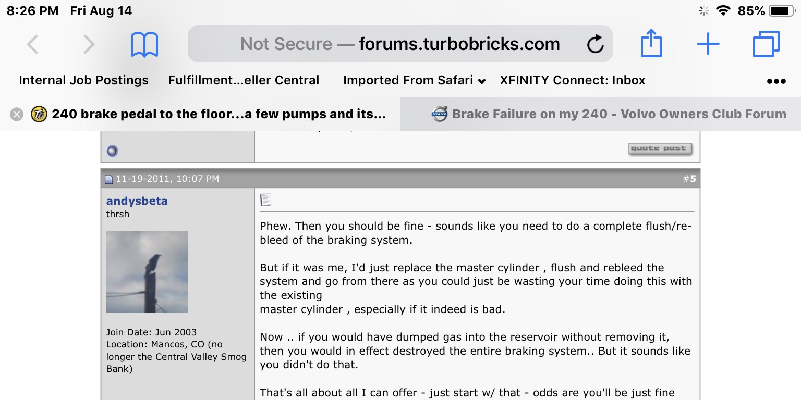Click the quote post button
Viewport: 801px width, 400px height.
pyautogui.click(x=660, y=148)
